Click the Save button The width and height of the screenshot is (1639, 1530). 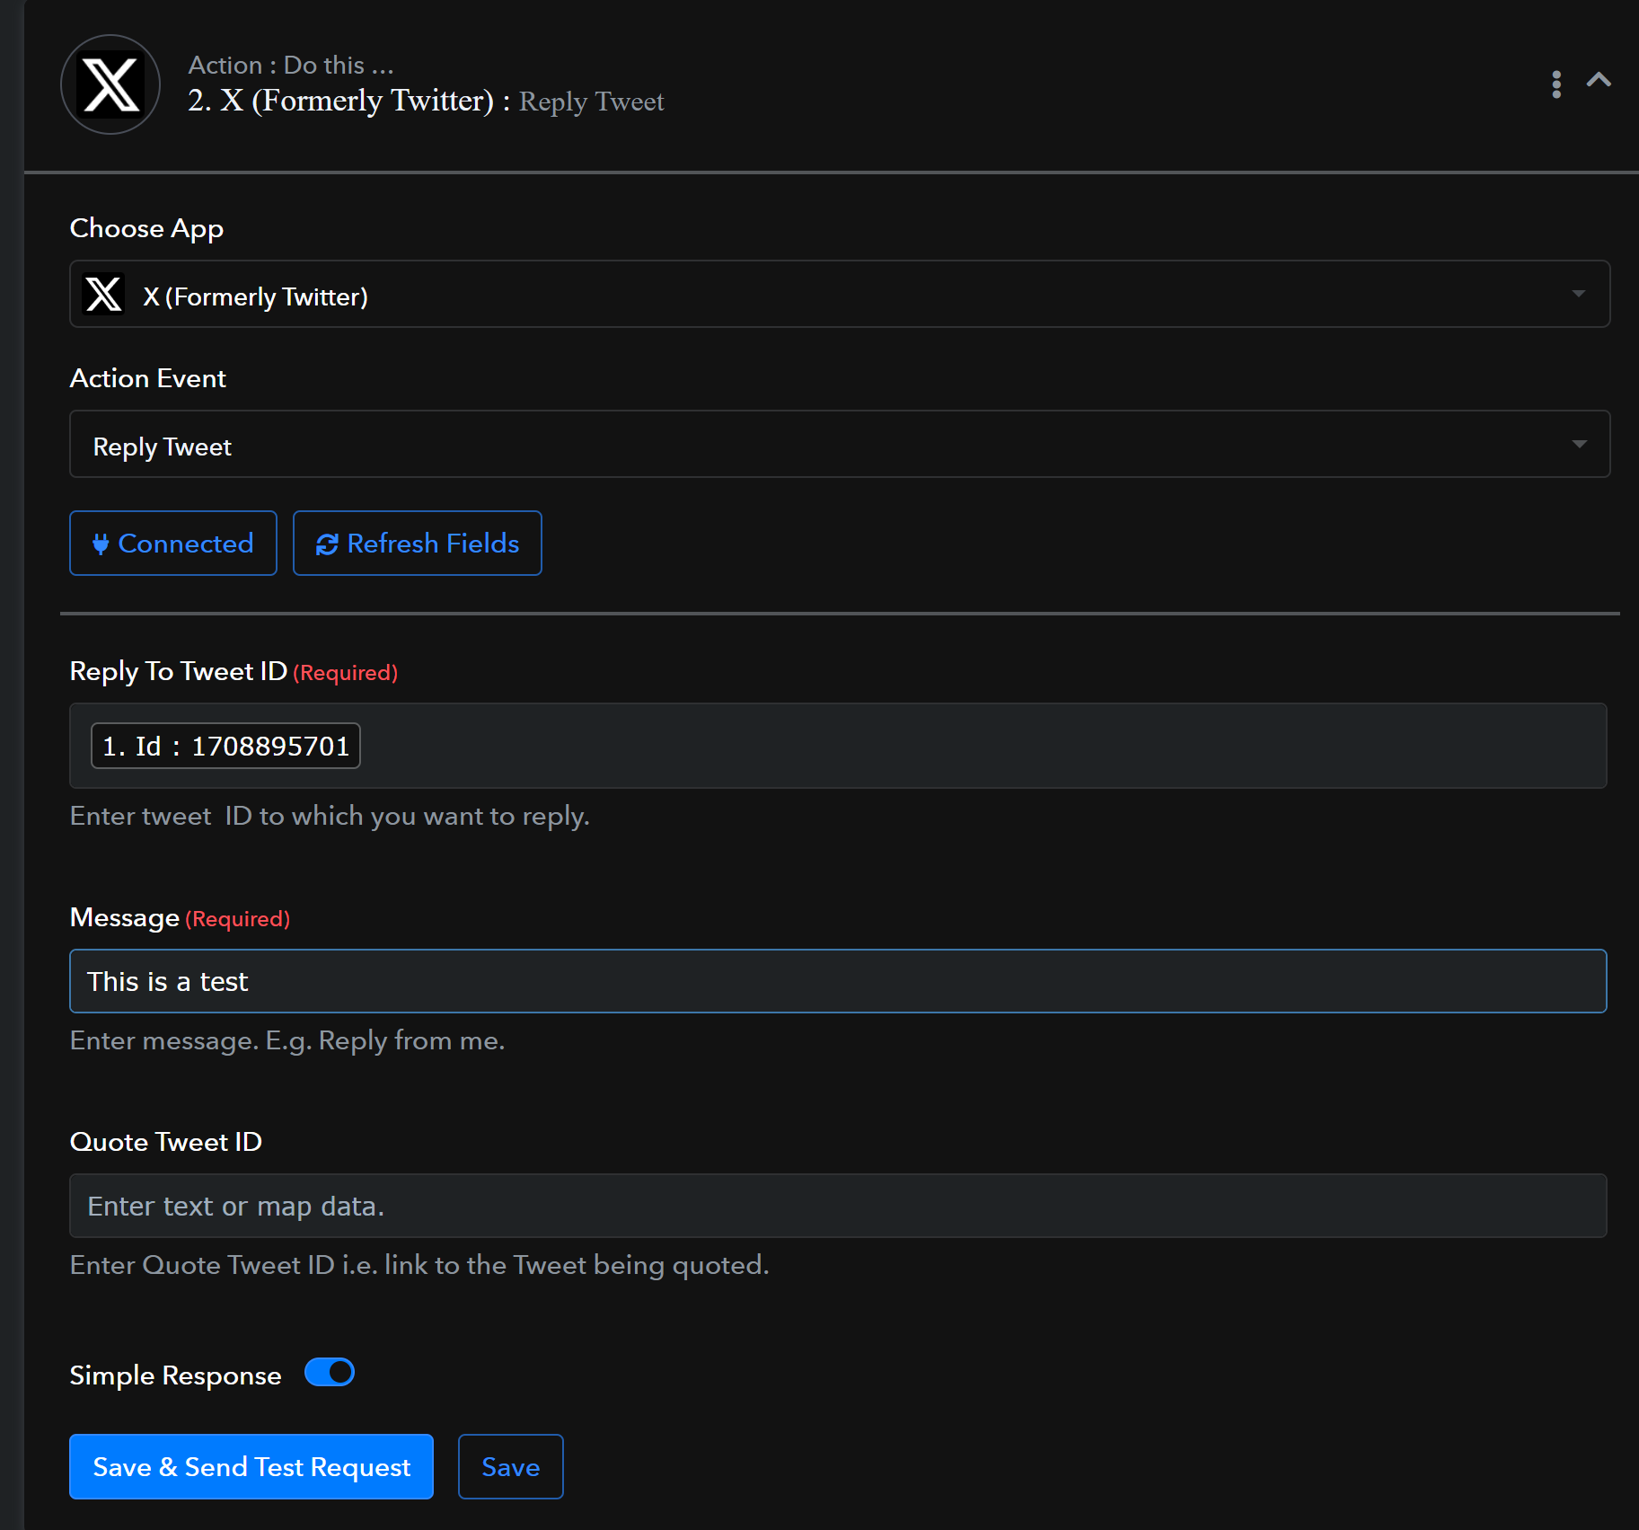coord(511,1467)
